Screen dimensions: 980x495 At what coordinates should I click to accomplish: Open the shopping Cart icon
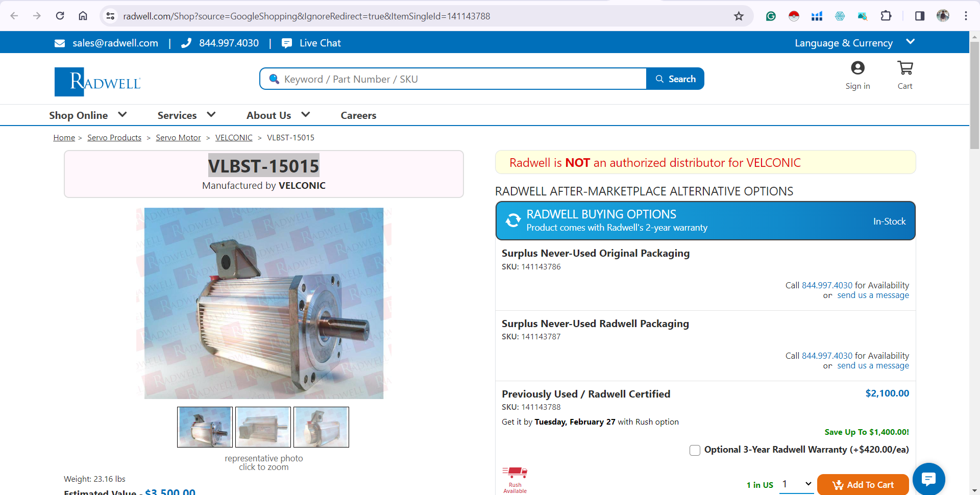905,68
